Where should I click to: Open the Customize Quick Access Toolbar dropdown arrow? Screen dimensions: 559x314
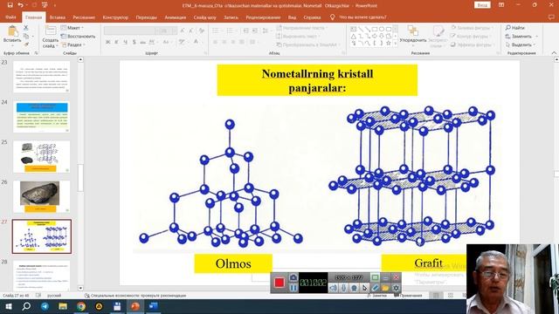[54, 5]
